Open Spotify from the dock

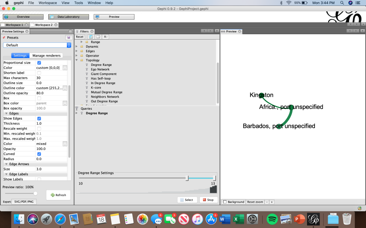[272, 218]
